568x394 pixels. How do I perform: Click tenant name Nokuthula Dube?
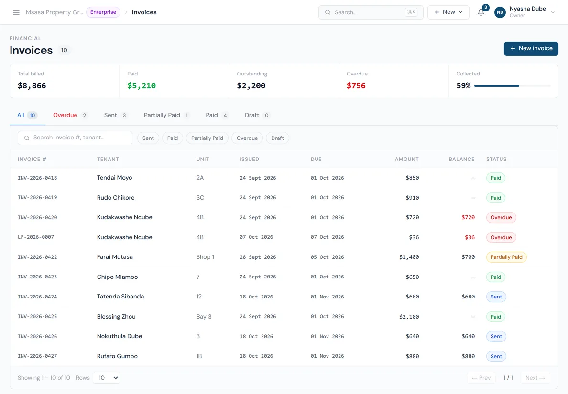click(120, 336)
